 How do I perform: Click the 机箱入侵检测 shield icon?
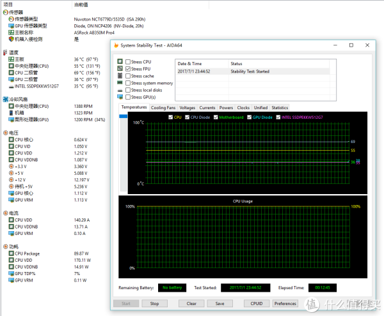[x=11, y=39]
